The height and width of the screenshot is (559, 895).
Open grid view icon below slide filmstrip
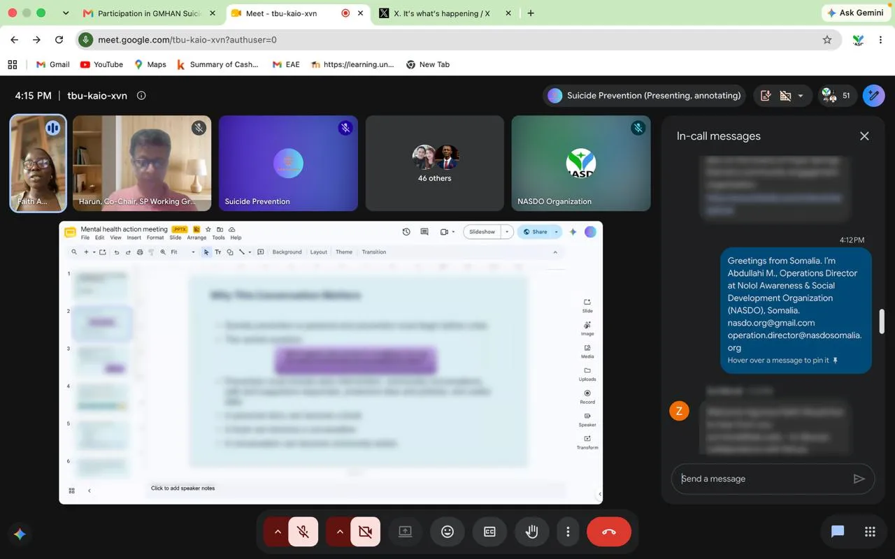coord(71,491)
